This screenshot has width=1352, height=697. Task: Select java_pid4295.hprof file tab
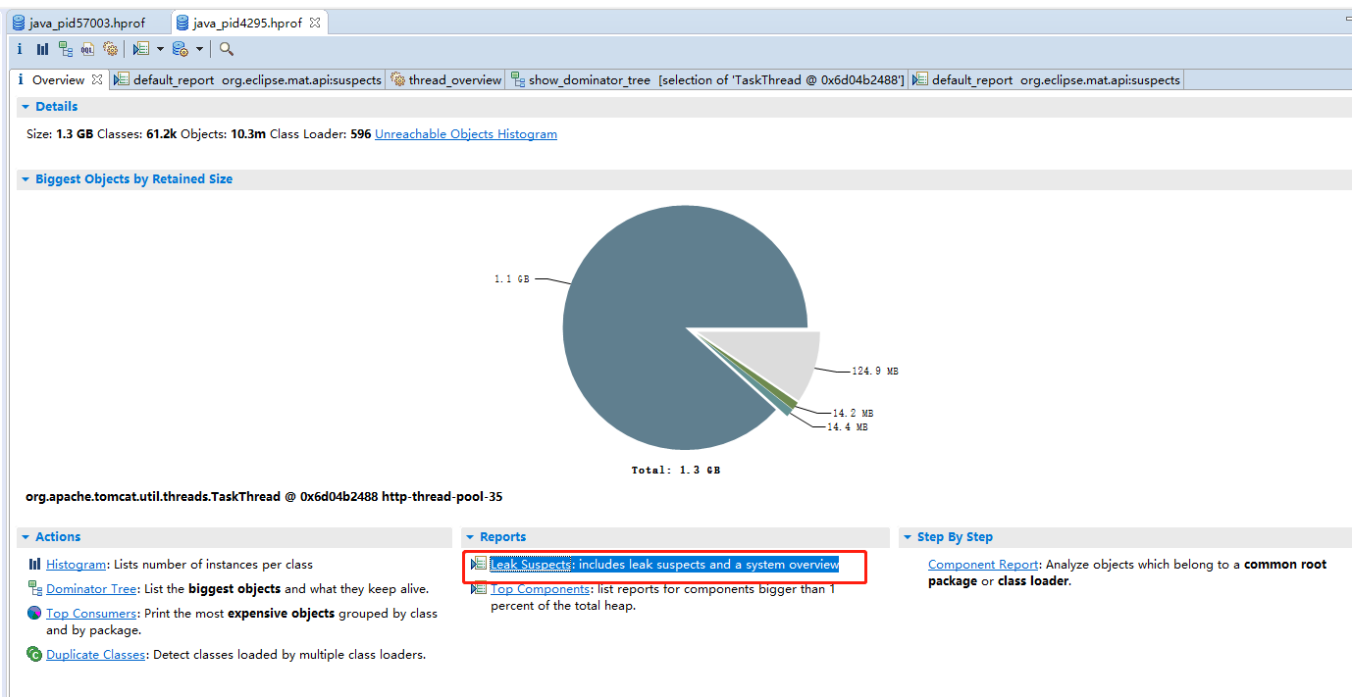tap(250, 23)
